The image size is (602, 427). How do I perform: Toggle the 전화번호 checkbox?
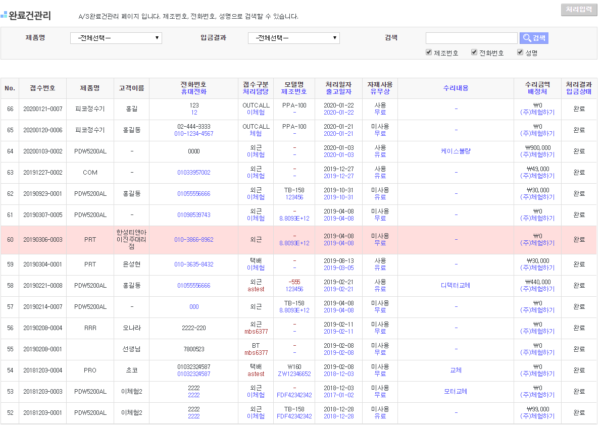click(474, 52)
